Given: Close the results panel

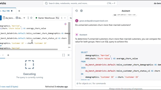Looking at the screenshot, I should pos(68,55).
